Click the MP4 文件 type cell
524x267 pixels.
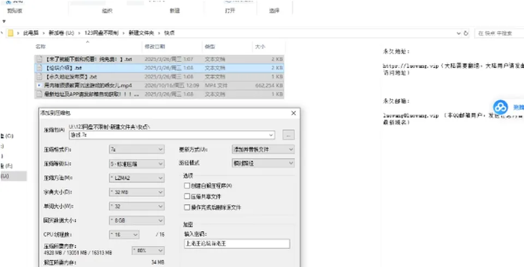[216, 86]
